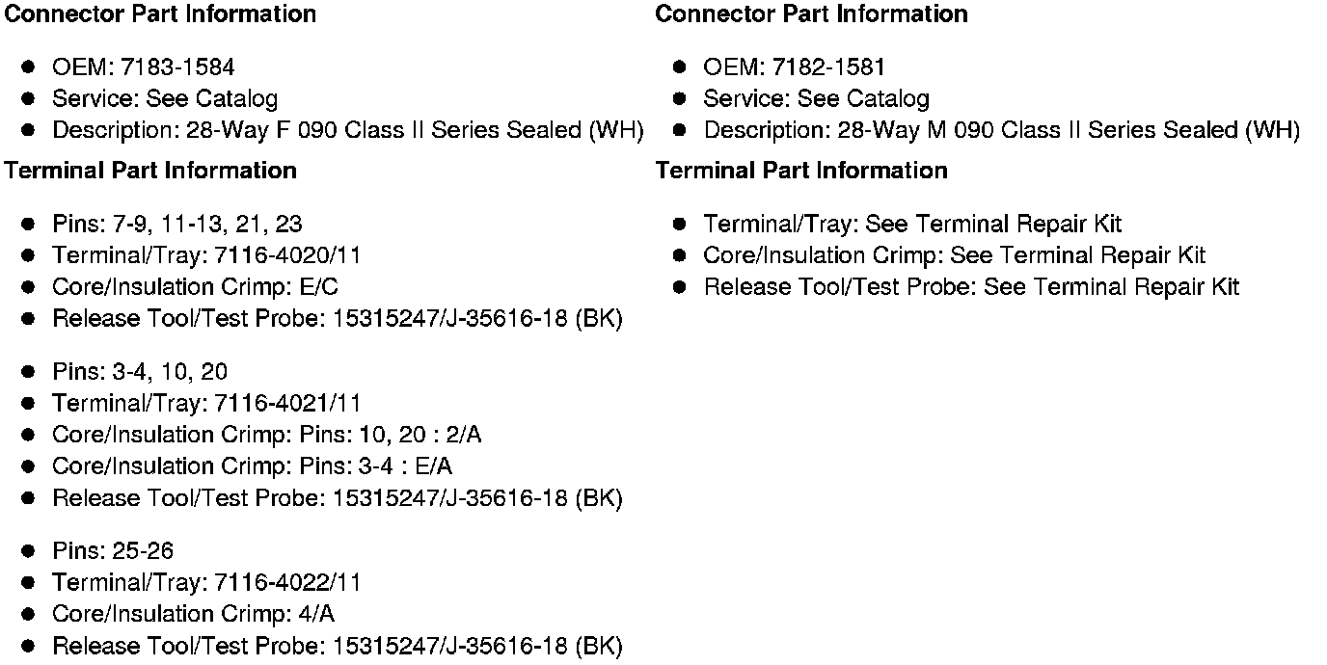Click the OEM: 7182-1581 entry
This screenshot has height=665, width=1327.
coord(794,67)
